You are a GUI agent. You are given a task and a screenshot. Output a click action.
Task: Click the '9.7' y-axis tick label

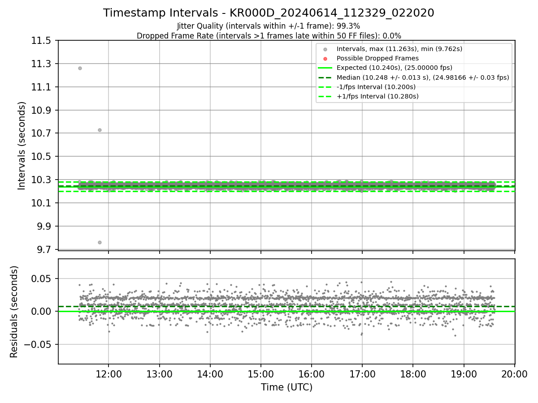(x=45, y=249)
